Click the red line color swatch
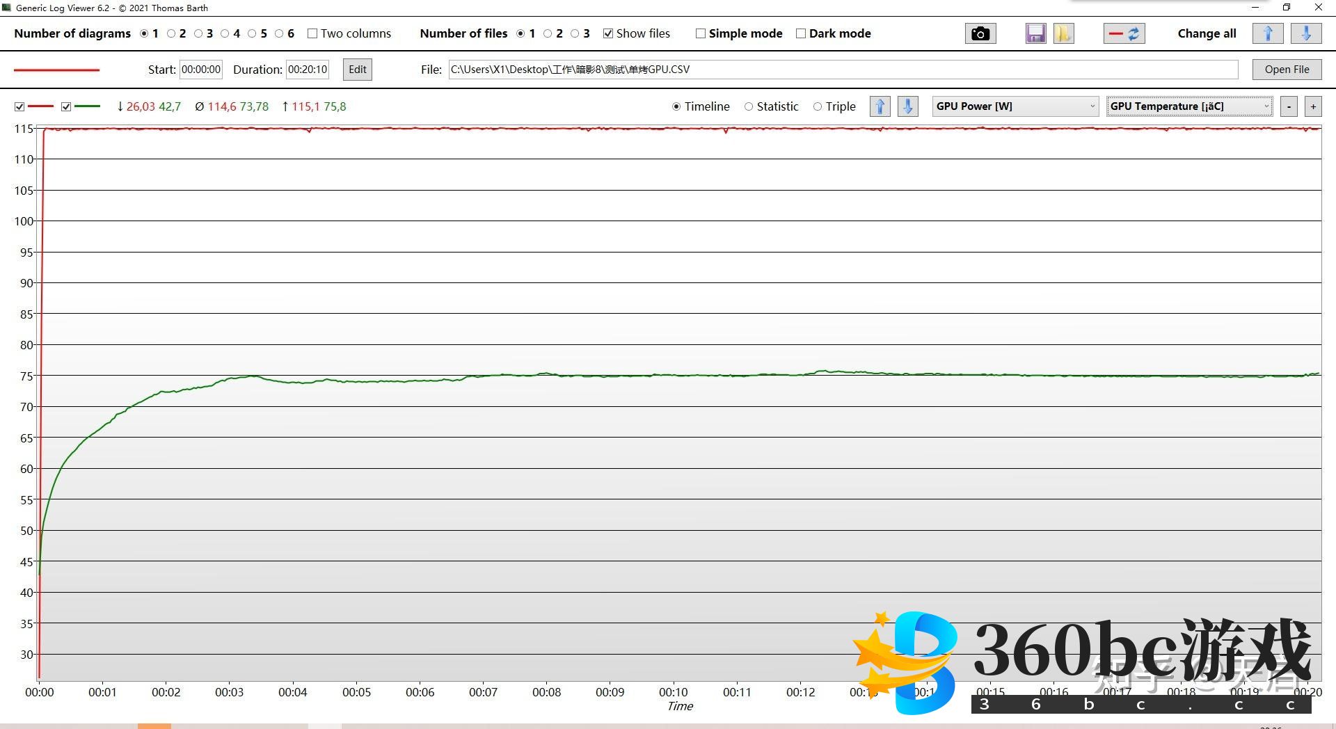Viewport: 1336px width, 729px height. click(57, 70)
